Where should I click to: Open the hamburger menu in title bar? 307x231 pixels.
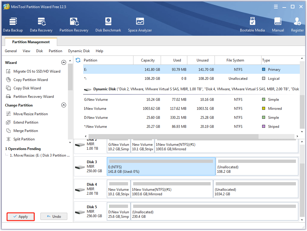click(276, 7)
